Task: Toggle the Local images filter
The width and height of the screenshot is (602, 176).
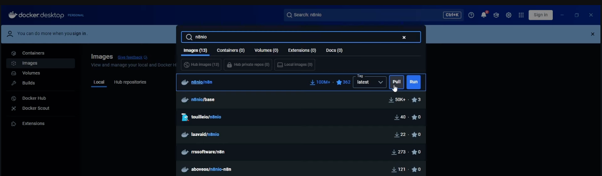Action: [295, 65]
